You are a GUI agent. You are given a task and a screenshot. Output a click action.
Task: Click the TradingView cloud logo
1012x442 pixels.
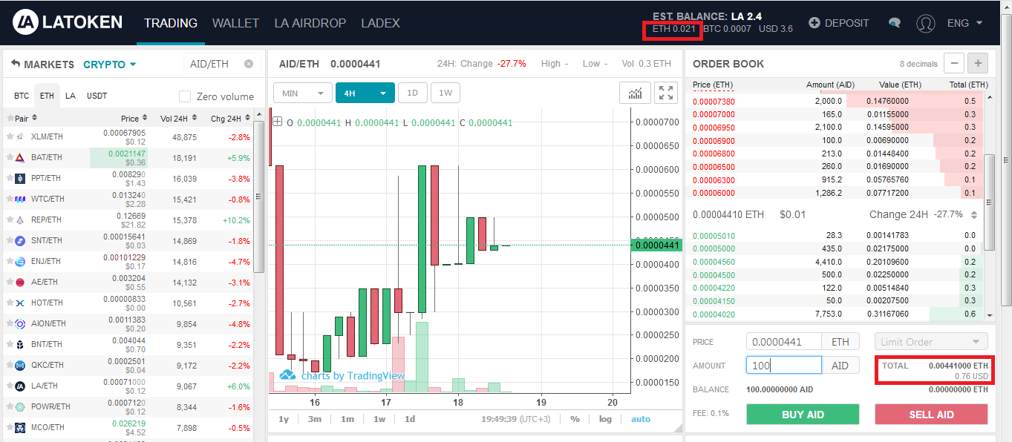pyautogui.click(x=288, y=375)
